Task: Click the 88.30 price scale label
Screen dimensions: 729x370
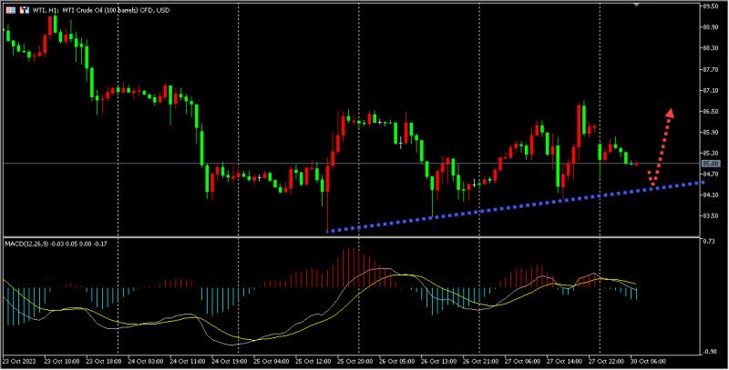Action: (x=710, y=48)
